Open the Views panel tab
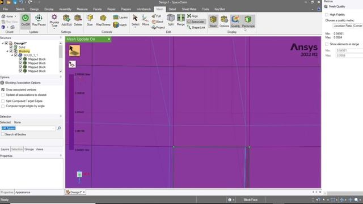This screenshot has height=204, width=363. pyautogui.click(x=39, y=150)
